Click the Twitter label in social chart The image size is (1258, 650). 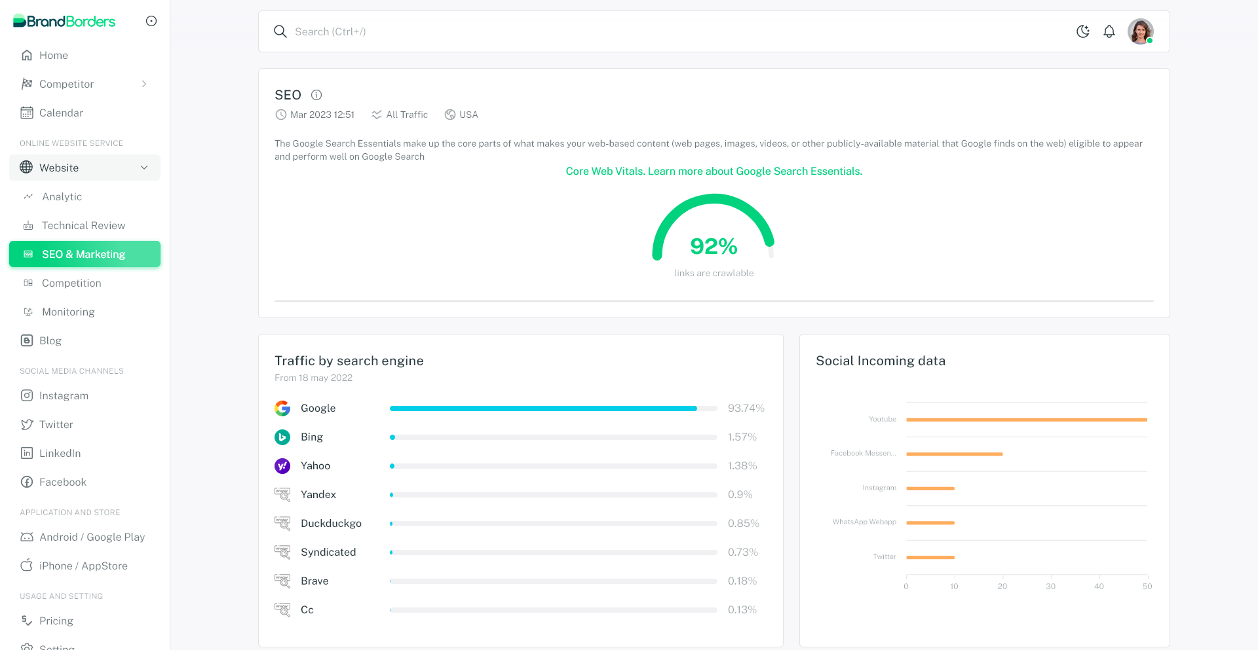click(x=885, y=556)
